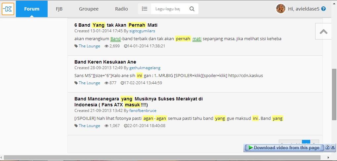The height and width of the screenshot is (161, 337).
Task: Close the download video bar
Action: tap(332, 147)
